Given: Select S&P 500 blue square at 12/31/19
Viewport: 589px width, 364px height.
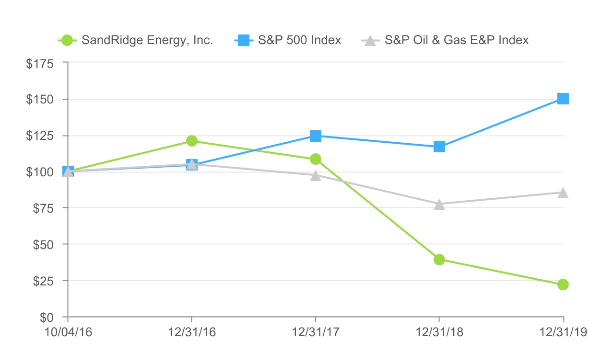Looking at the screenshot, I should pos(563,99).
